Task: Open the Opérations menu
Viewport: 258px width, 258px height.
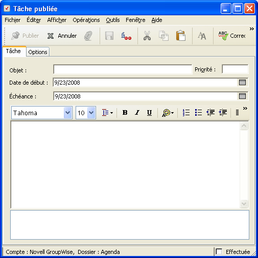Action: coord(86,20)
